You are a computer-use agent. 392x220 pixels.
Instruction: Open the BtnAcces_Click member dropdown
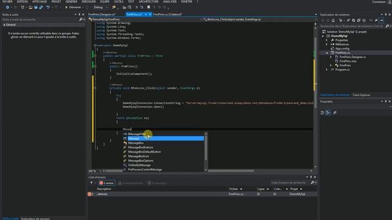[x=260, y=19]
